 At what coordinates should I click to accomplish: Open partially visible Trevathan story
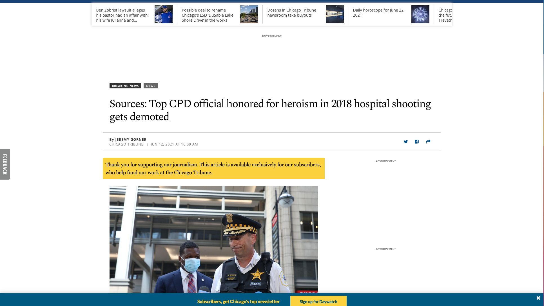(x=445, y=15)
